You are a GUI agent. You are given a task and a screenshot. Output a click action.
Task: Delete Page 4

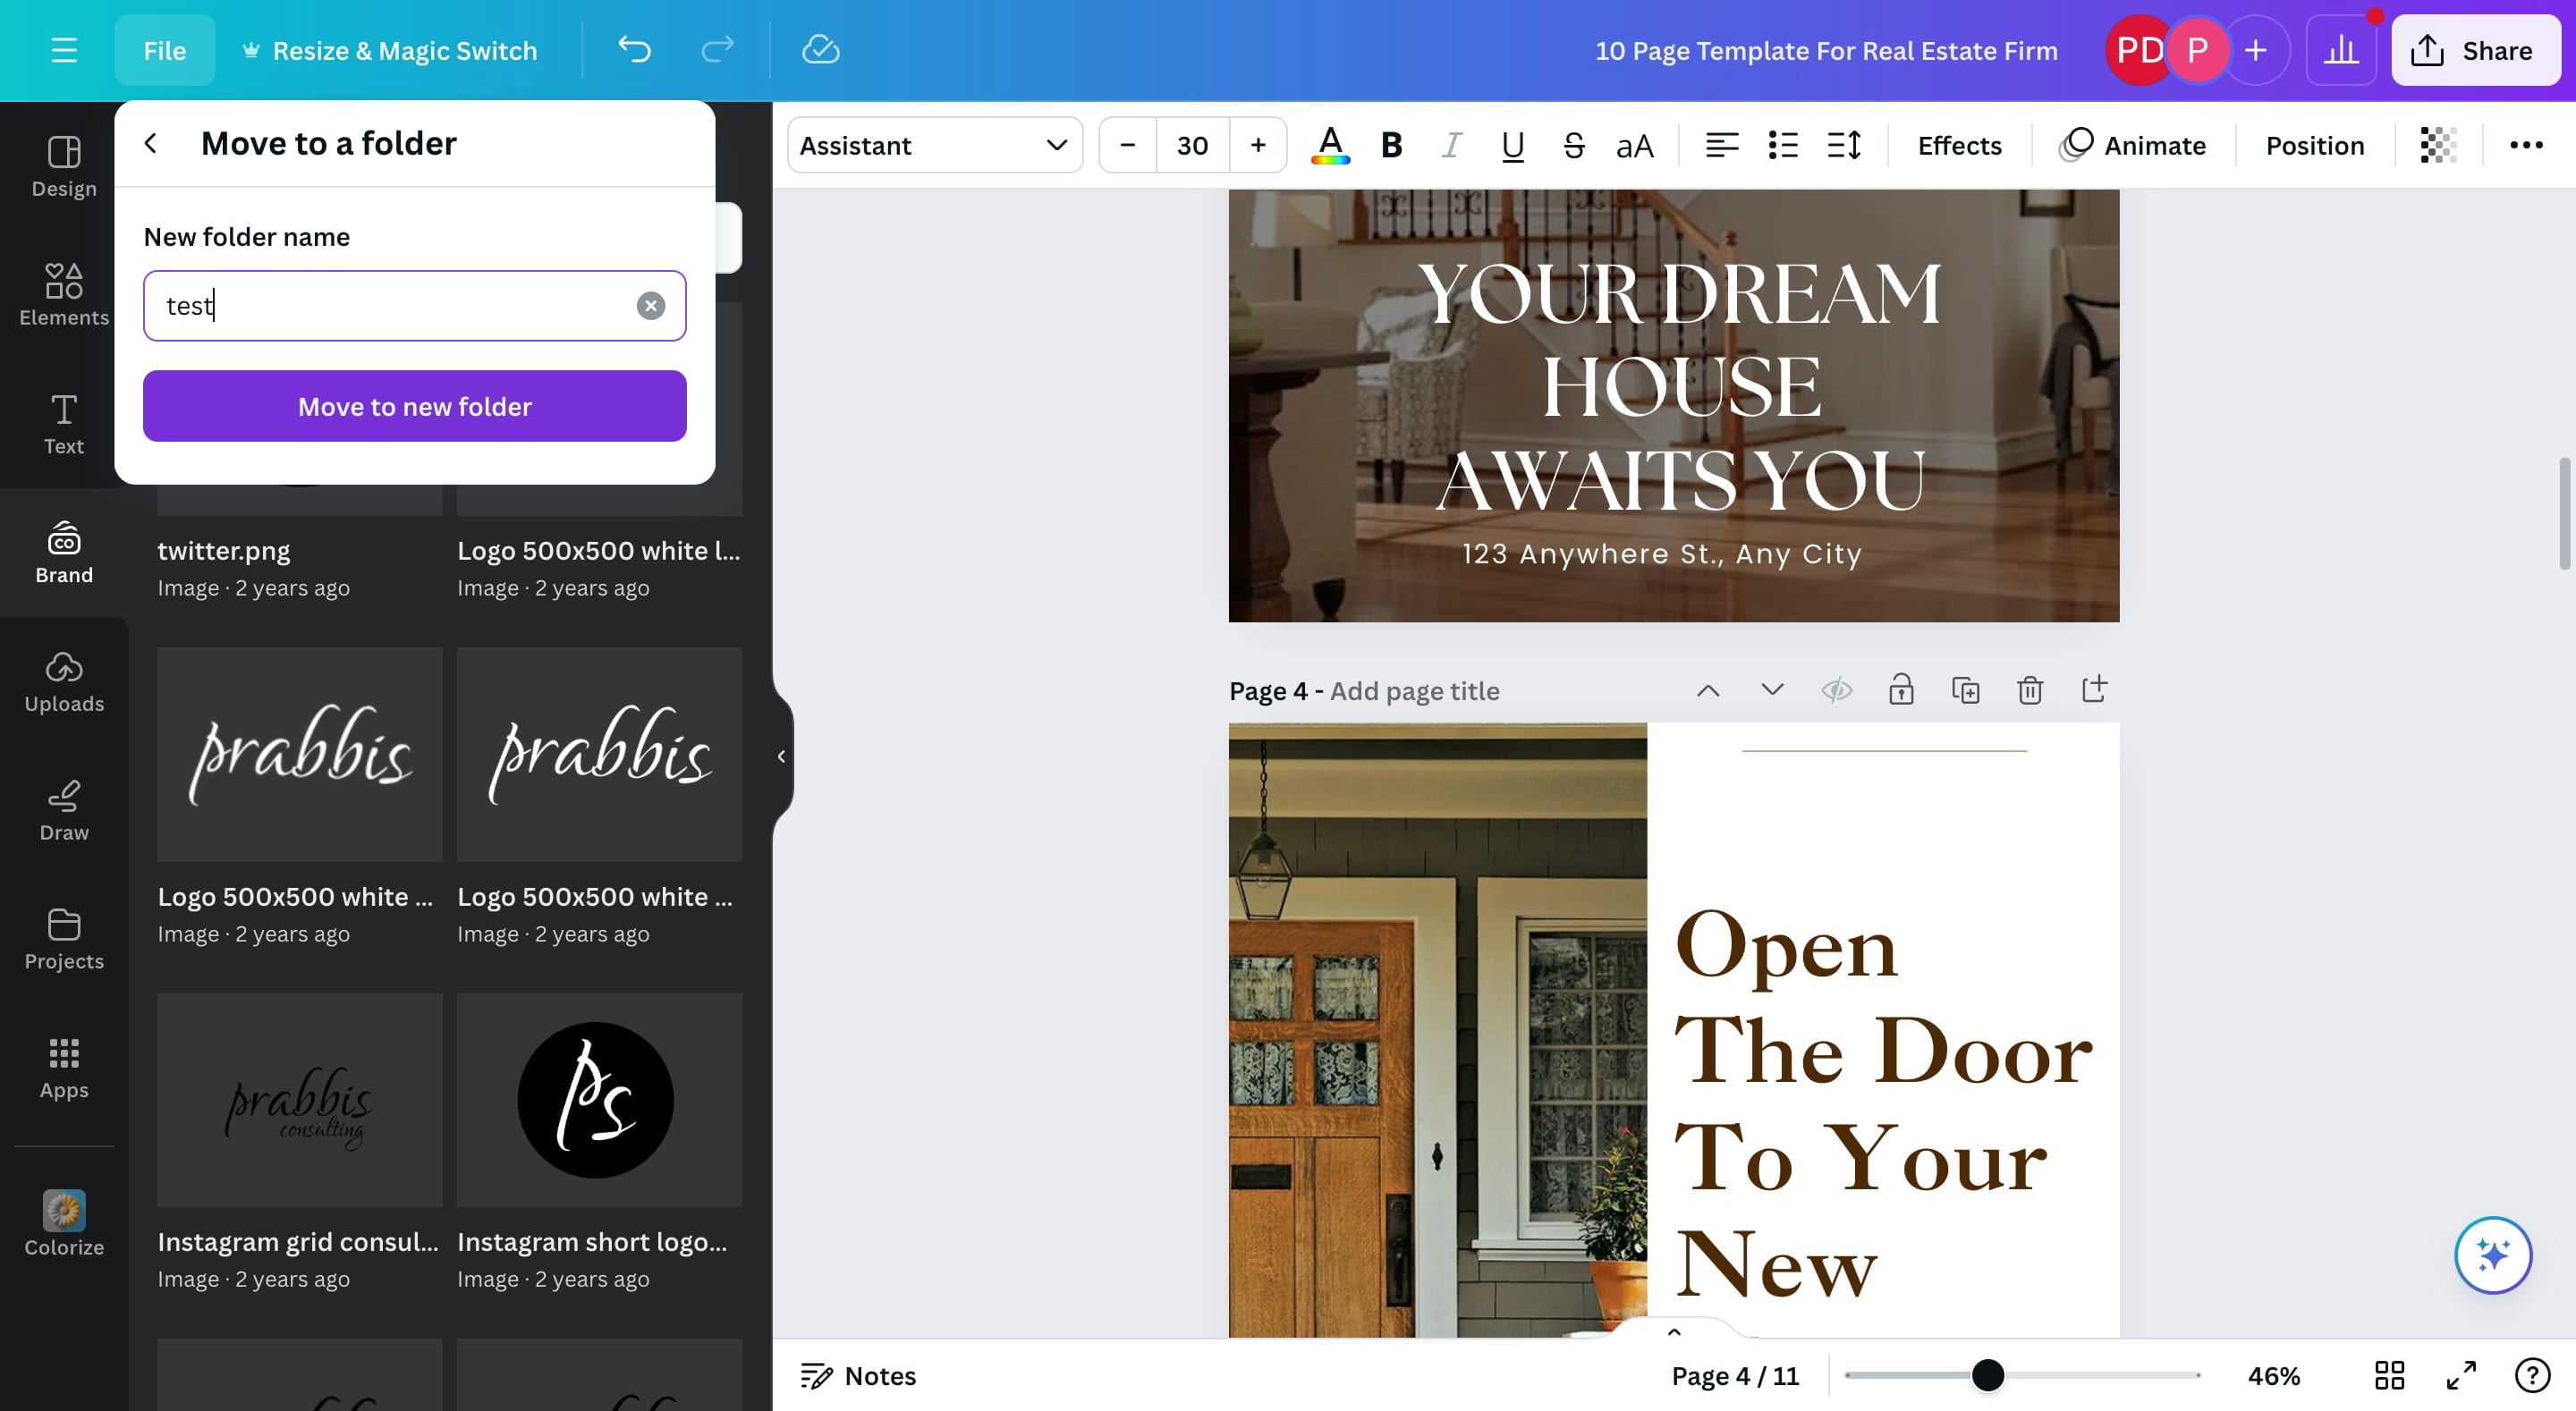click(2029, 690)
